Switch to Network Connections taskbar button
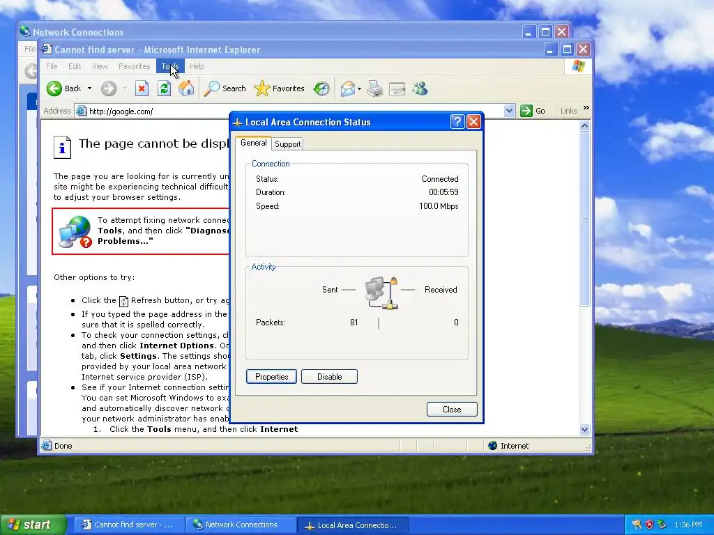Viewport: 714px width, 535px height. pos(241,525)
